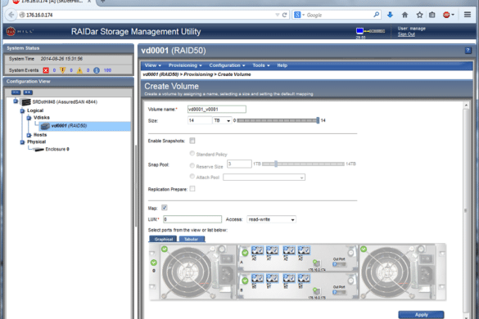
Task: Enable the Snapshots checkbox
Action: [x=192, y=141]
